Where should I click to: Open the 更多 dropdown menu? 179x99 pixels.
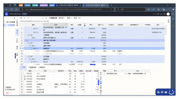(69, 18)
